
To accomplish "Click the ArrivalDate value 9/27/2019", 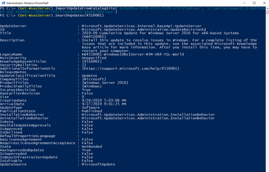I will [104, 104].
